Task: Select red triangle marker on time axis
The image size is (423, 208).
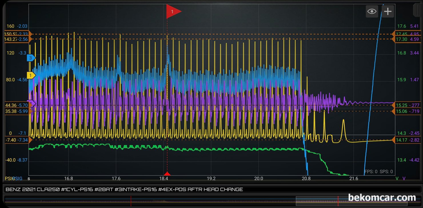Action: coord(167,174)
